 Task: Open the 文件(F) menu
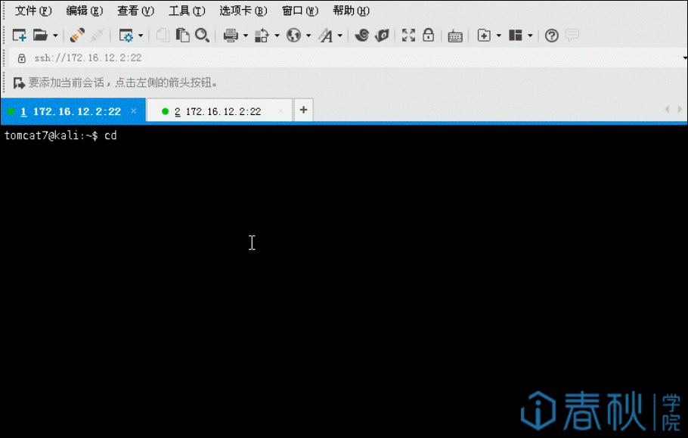33,11
